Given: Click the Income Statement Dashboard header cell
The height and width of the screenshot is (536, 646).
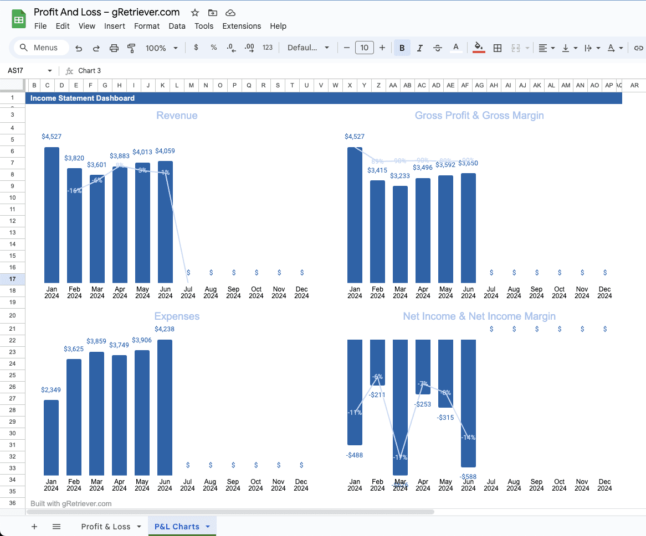Looking at the screenshot, I should click(324, 98).
